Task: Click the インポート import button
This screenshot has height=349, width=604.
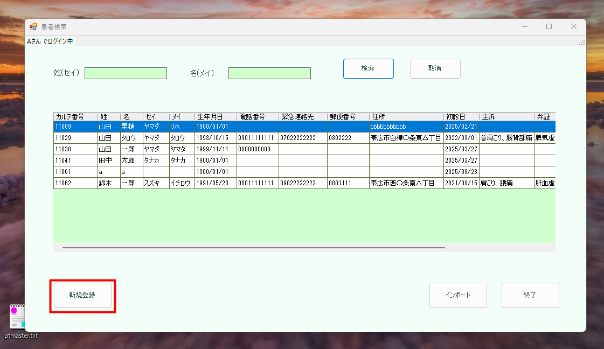Action: [457, 295]
